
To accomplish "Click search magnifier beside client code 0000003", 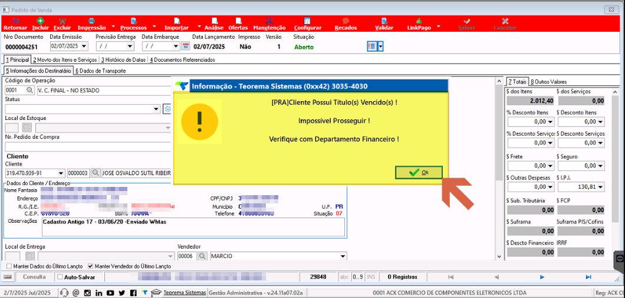I will coord(96,173).
